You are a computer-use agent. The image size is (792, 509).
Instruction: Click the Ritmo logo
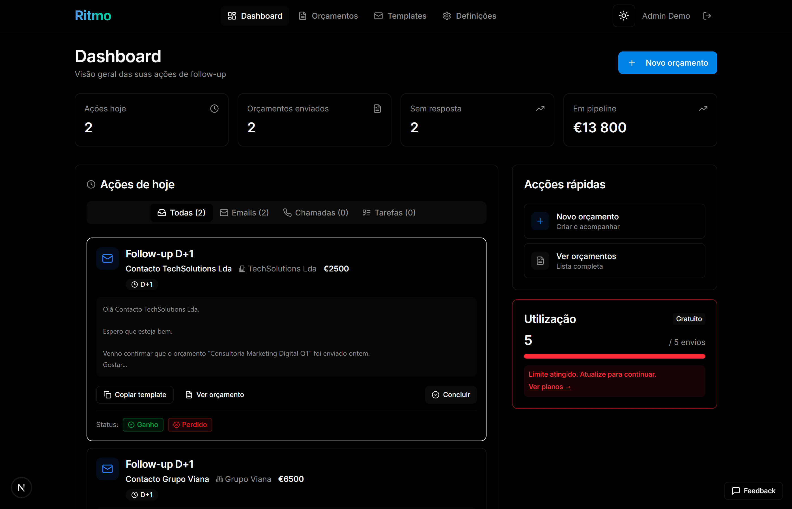pyautogui.click(x=93, y=16)
